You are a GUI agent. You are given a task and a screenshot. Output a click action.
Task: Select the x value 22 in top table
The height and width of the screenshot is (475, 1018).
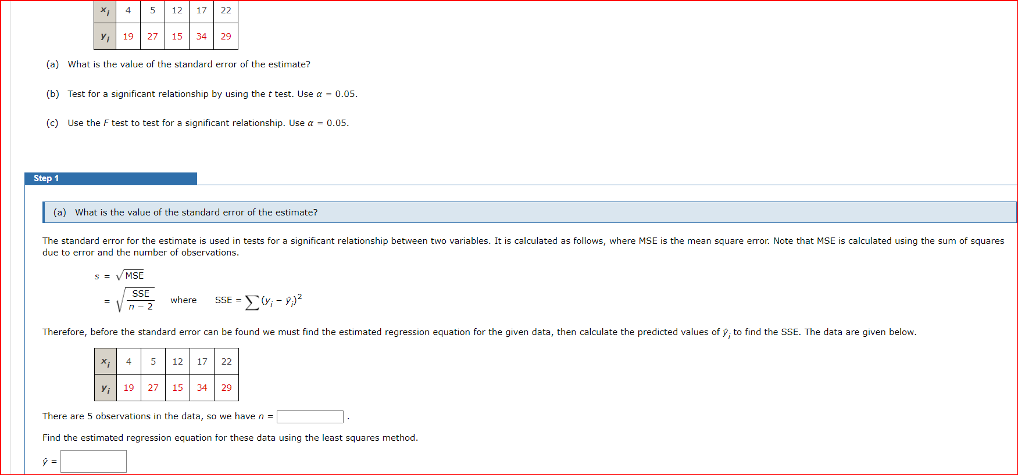pyautogui.click(x=226, y=10)
